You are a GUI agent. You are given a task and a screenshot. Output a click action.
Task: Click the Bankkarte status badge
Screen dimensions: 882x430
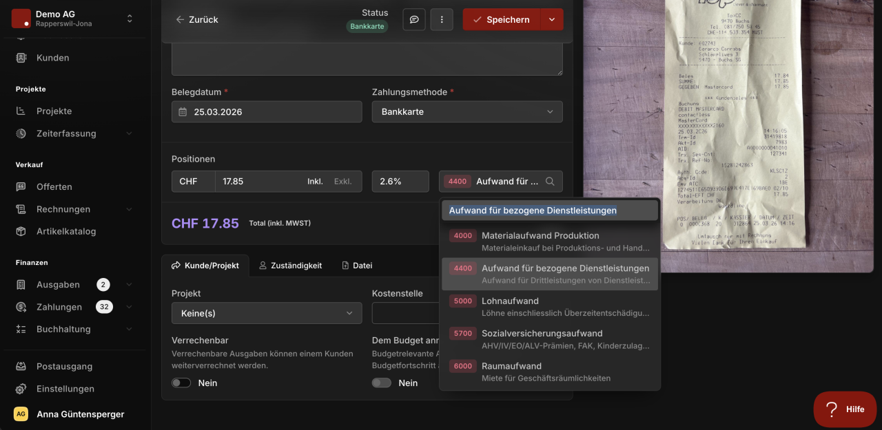tap(367, 26)
